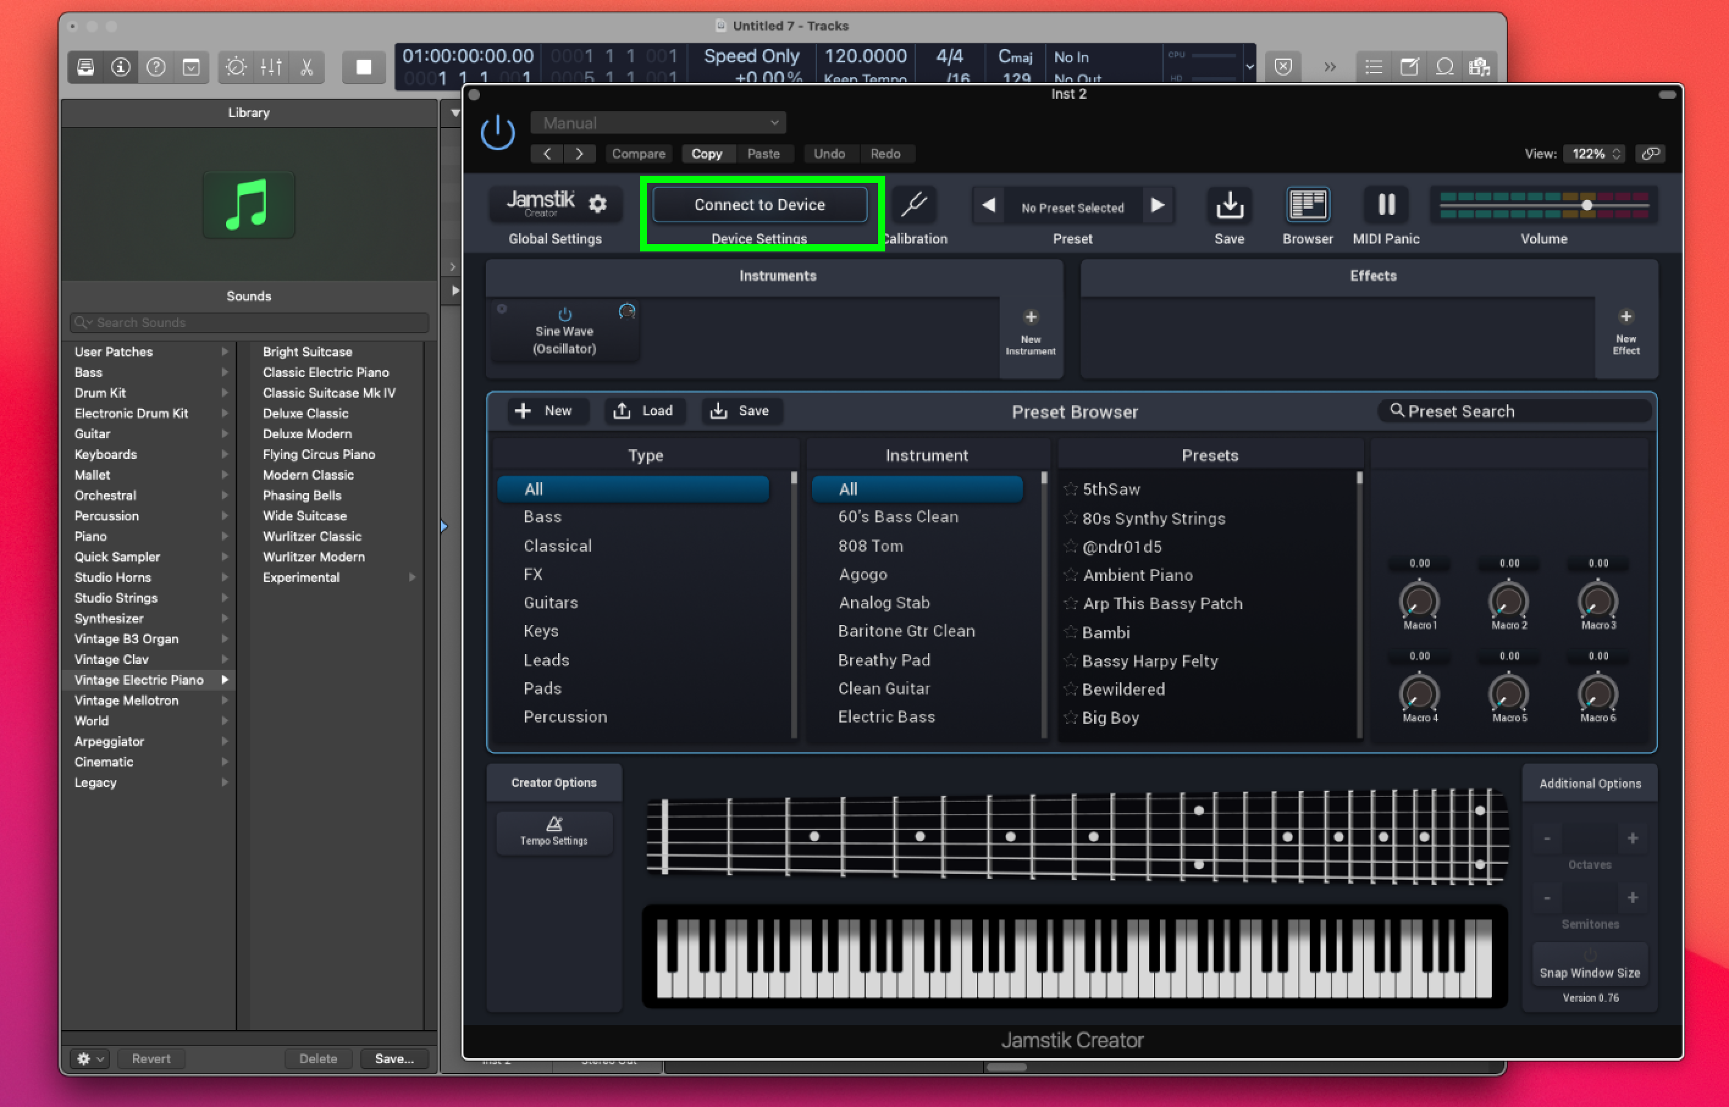The height and width of the screenshot is (1107, 1729).
Task: Decrease Semitones with minus button
Action: pyautogui.click(x=1547, y=898)
